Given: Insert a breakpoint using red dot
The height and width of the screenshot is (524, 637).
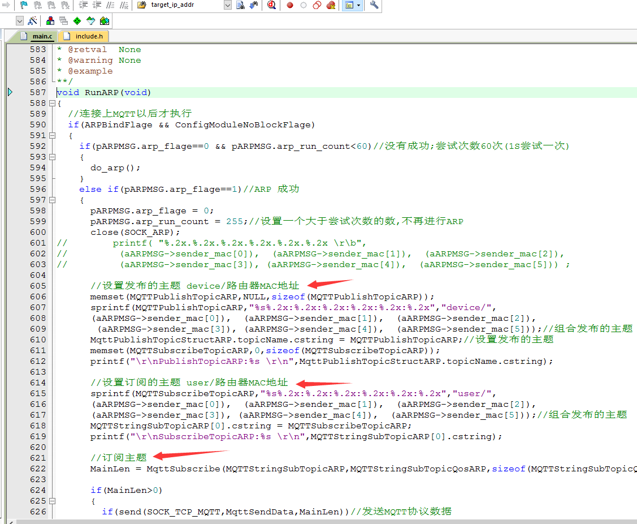Looking at the screenshot, I should pos(289,5).
